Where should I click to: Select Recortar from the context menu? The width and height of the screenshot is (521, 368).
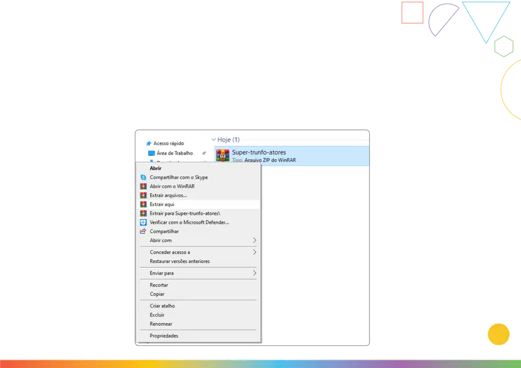tap(199, 285)
